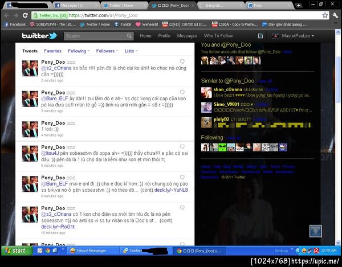
Task: Open piolyB2 similar account
Action: [221, 120]
